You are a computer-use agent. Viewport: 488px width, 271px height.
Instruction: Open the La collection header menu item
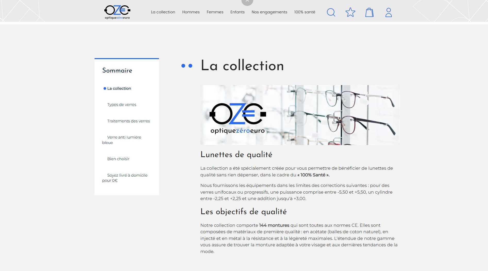tap(163, 12)
